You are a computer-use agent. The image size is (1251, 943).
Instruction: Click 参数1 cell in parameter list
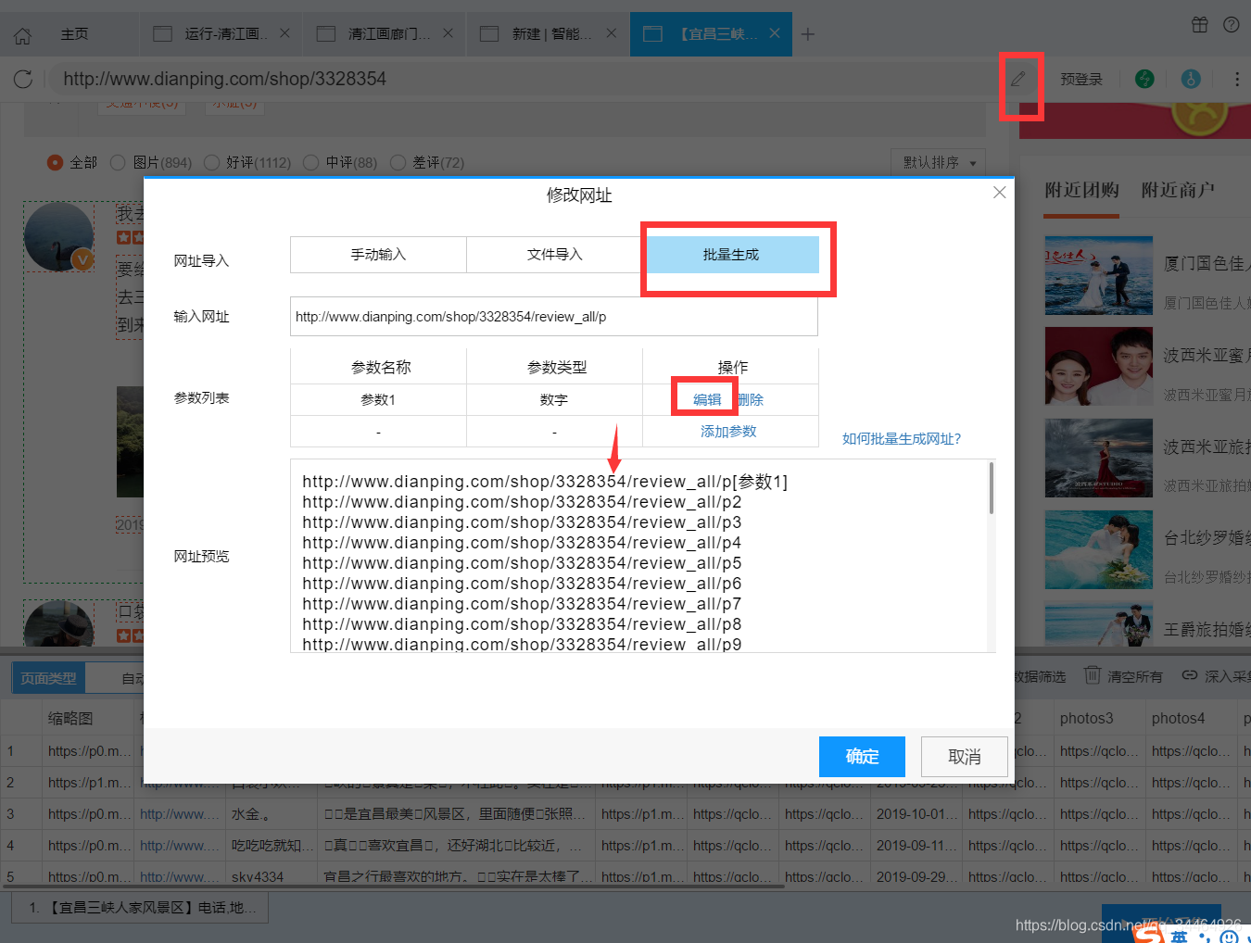coord(378,400)
